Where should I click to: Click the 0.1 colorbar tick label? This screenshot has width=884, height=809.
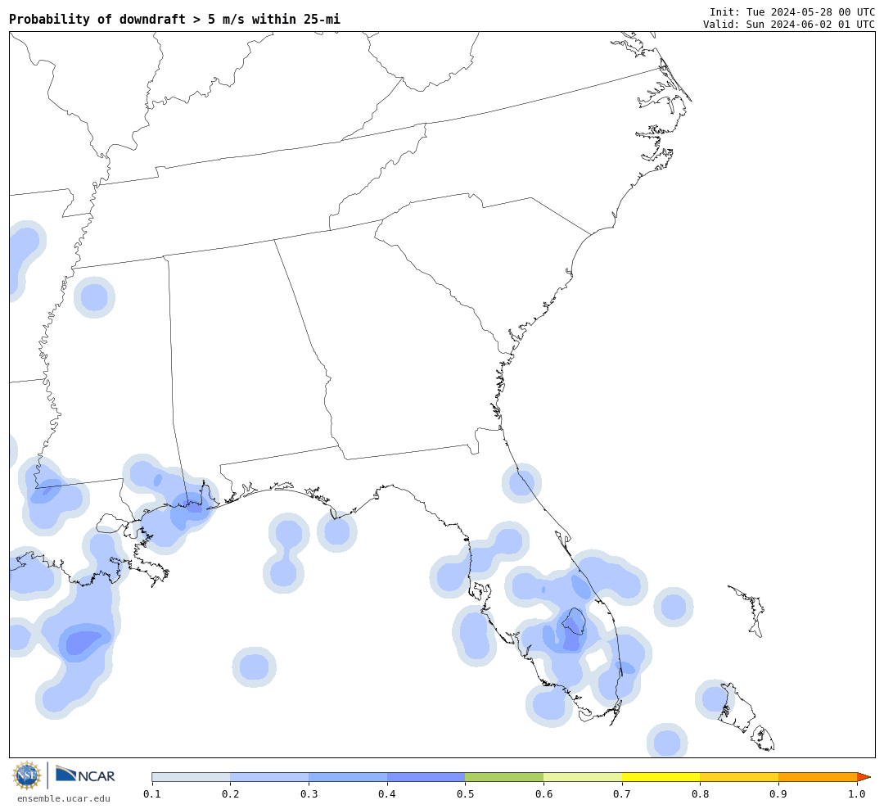(x=152, y=793)
